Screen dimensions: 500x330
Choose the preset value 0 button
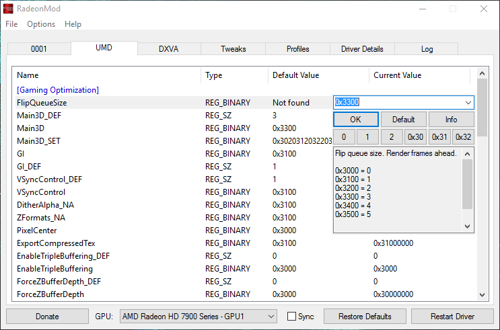[344, 137]
